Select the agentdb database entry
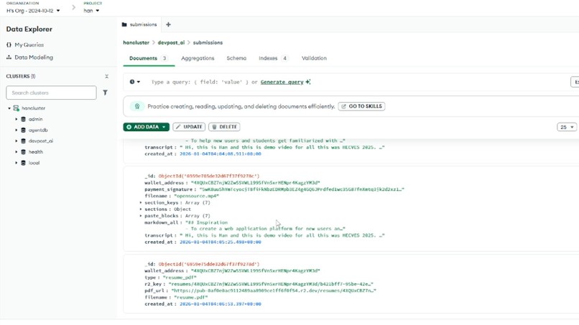The height and width of the screenshot is (325, 579). coord(38,131)
